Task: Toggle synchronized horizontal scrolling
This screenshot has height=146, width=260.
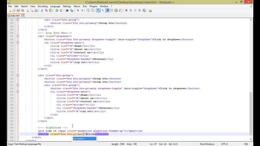Action: [x=92, y=11]
